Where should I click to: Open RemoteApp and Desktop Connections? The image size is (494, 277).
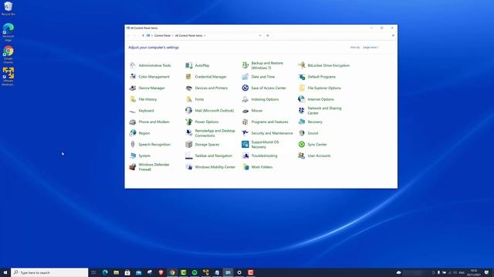(211, 133)
